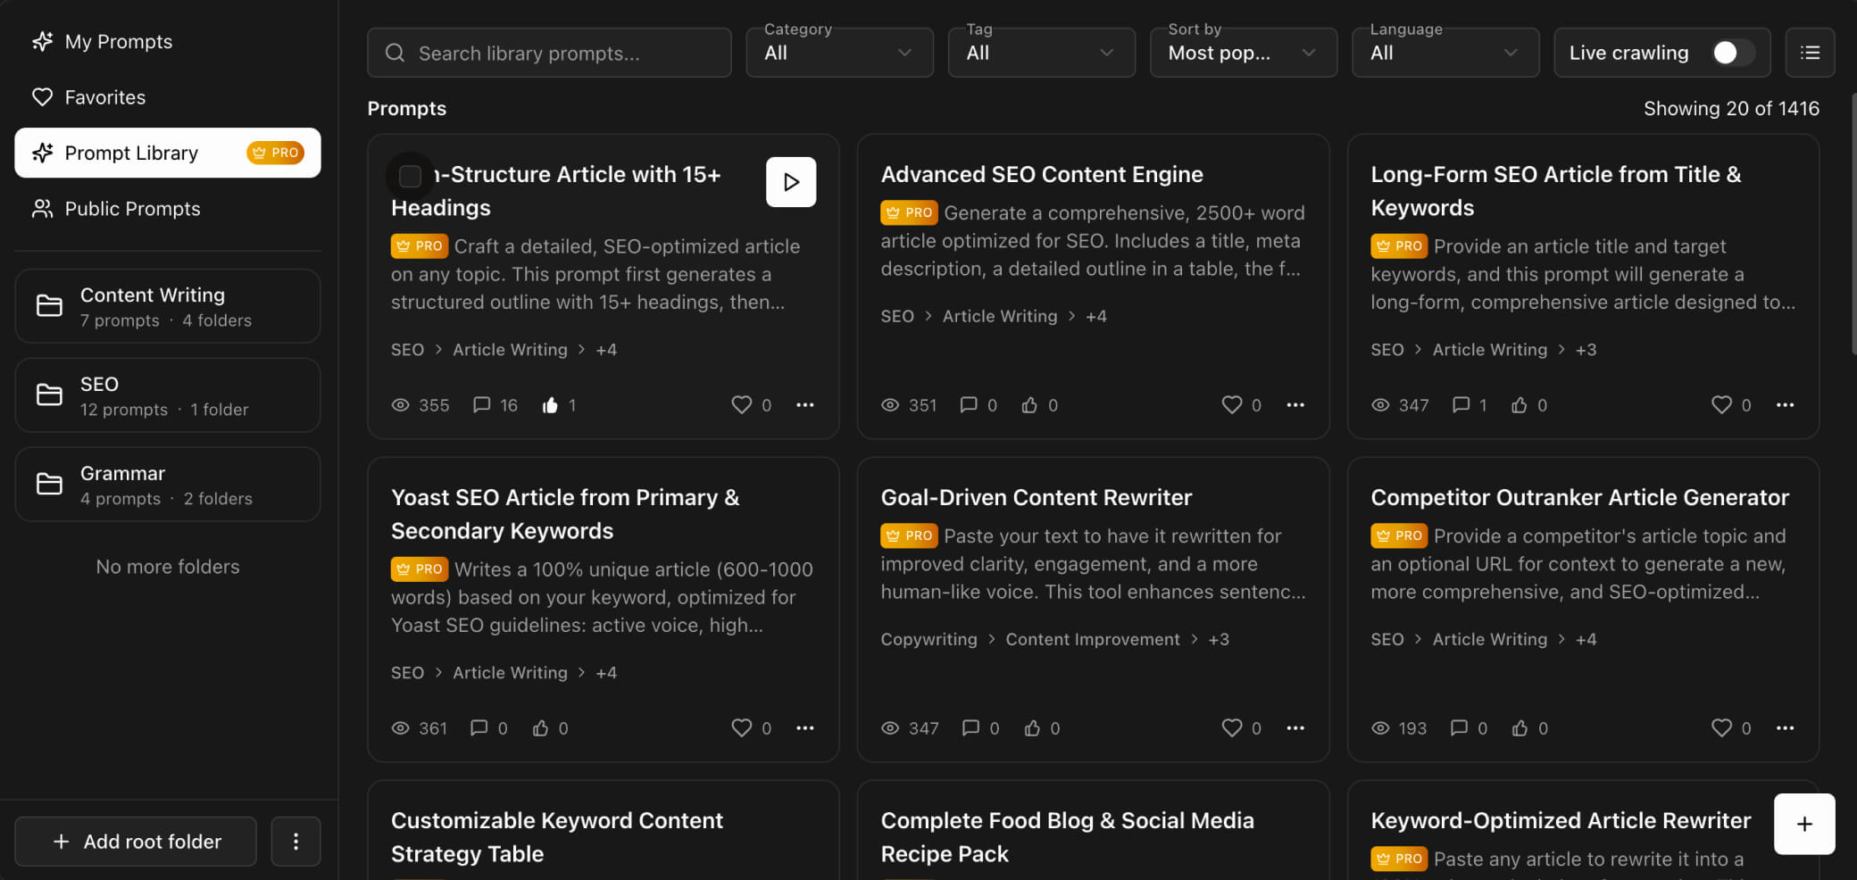Viewport: 1857px width, 880px height.
Task: Open Keyword-Optimized Article Rewriter title
Action: [x=1561, y=821]
